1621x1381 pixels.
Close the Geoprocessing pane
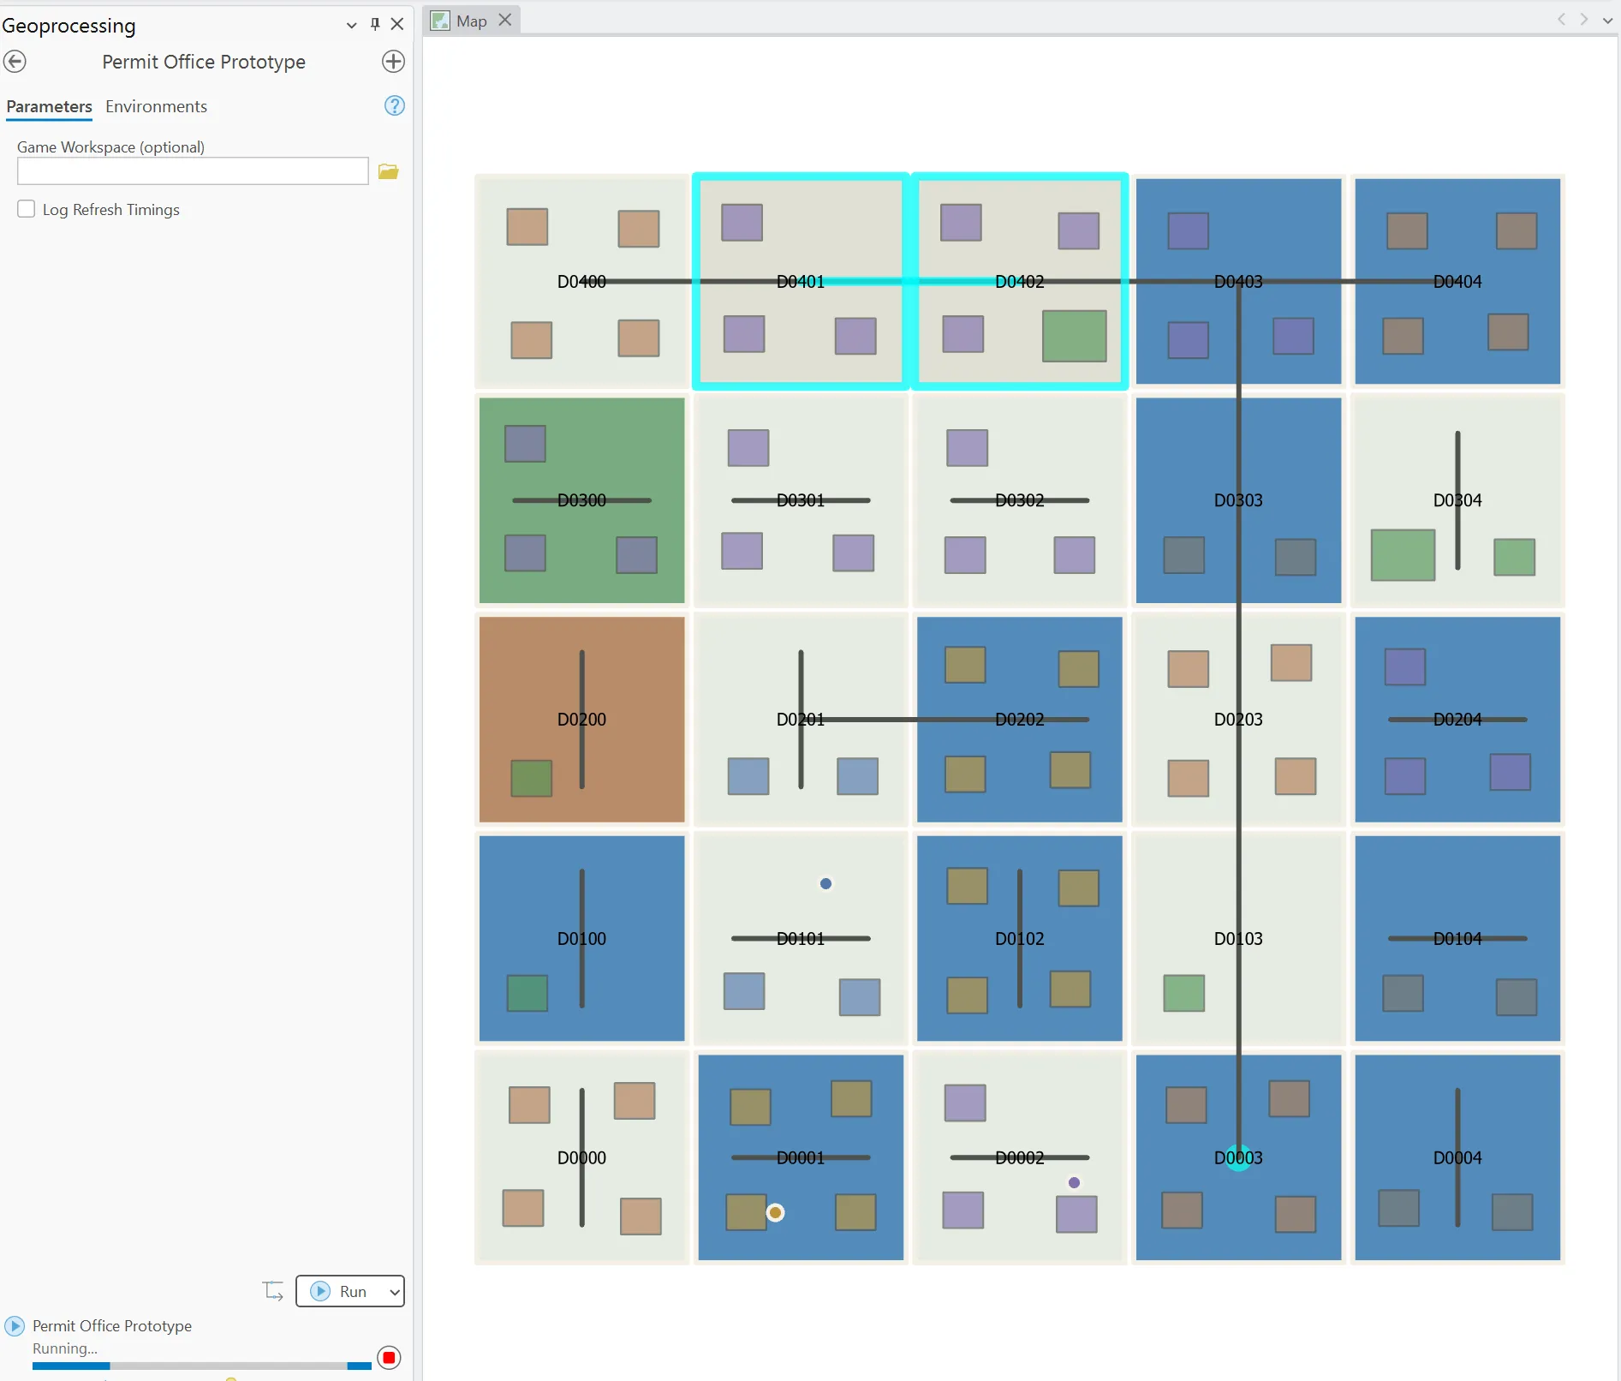click(x=397, y=24)
